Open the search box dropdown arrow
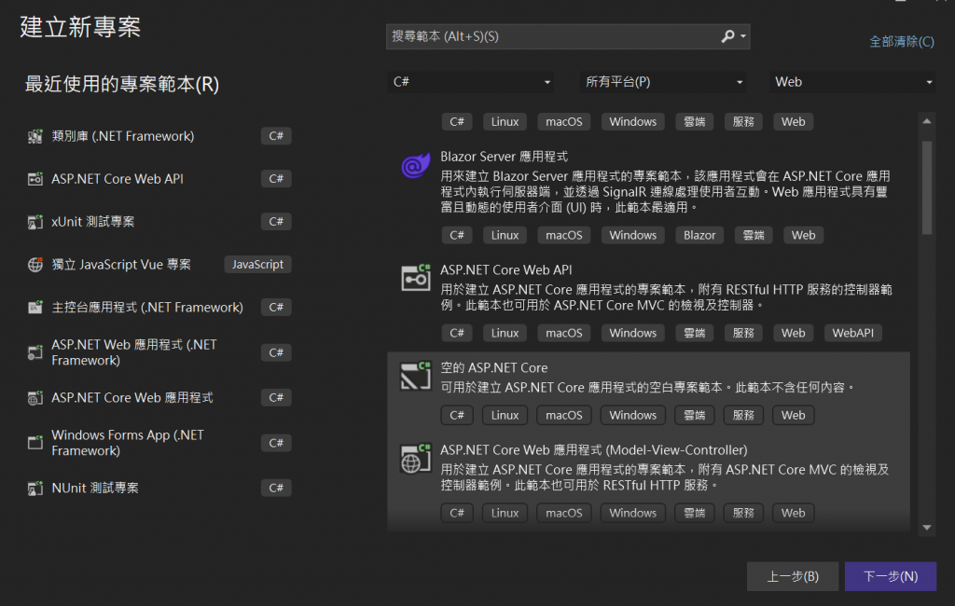 point(743,36)
